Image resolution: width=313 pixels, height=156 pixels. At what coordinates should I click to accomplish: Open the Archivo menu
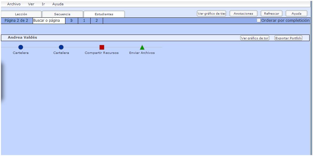[14, 4]
